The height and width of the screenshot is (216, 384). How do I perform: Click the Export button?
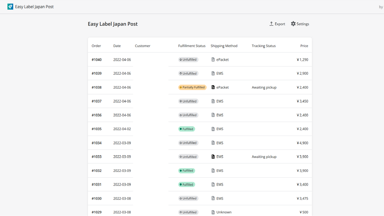click(x=277, y=23)
